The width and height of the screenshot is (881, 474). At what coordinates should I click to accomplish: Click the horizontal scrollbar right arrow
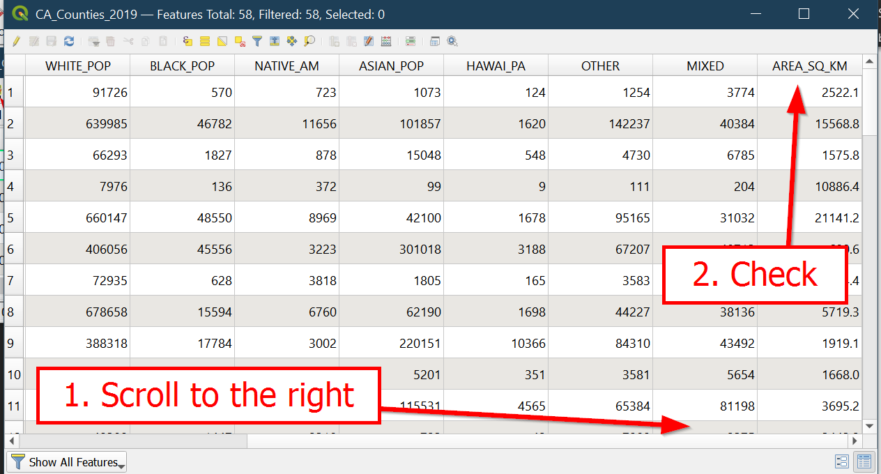tap(855, 441)
